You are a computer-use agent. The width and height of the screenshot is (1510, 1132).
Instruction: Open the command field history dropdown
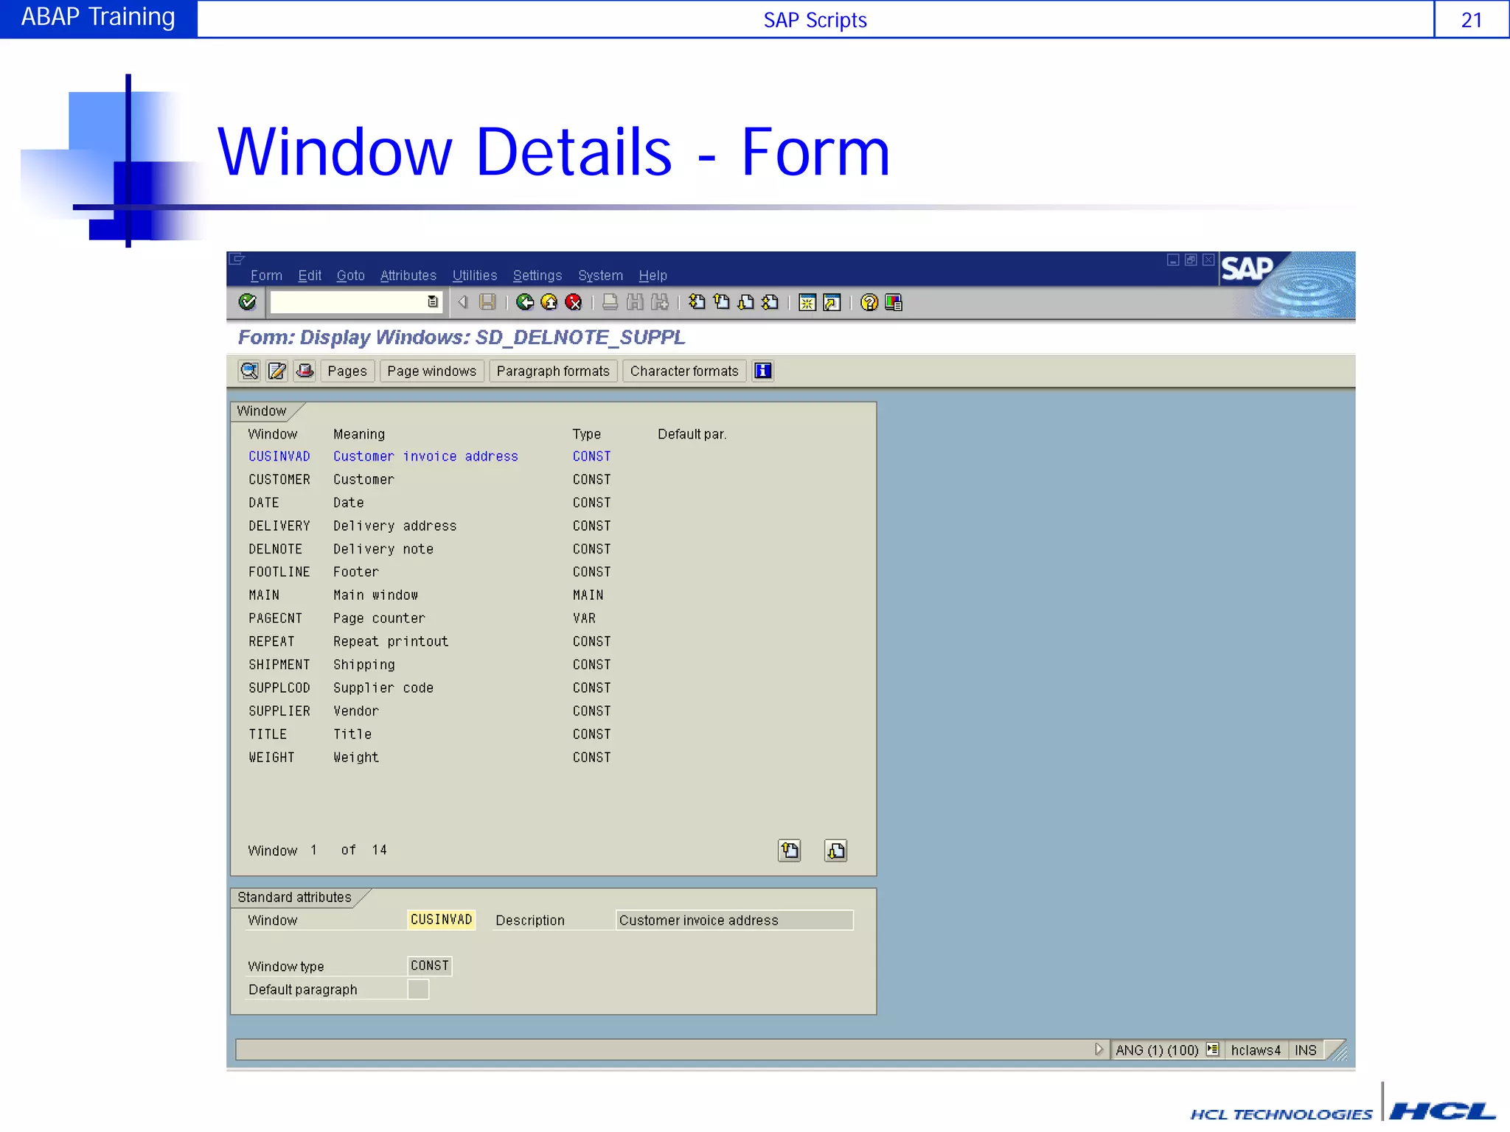point(433,302)
